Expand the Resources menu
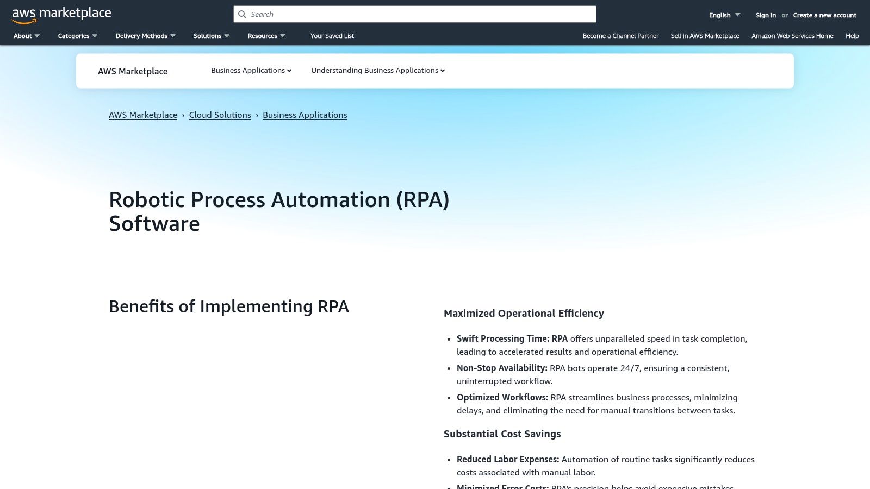Image resolution: width=870 pixels, height=489 pixels. pyautogui.click(x=266, y=36)
